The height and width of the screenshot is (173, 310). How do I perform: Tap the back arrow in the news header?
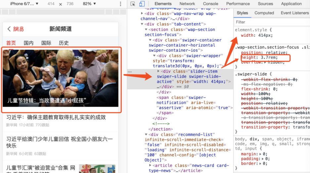click(x=9, y=29)
